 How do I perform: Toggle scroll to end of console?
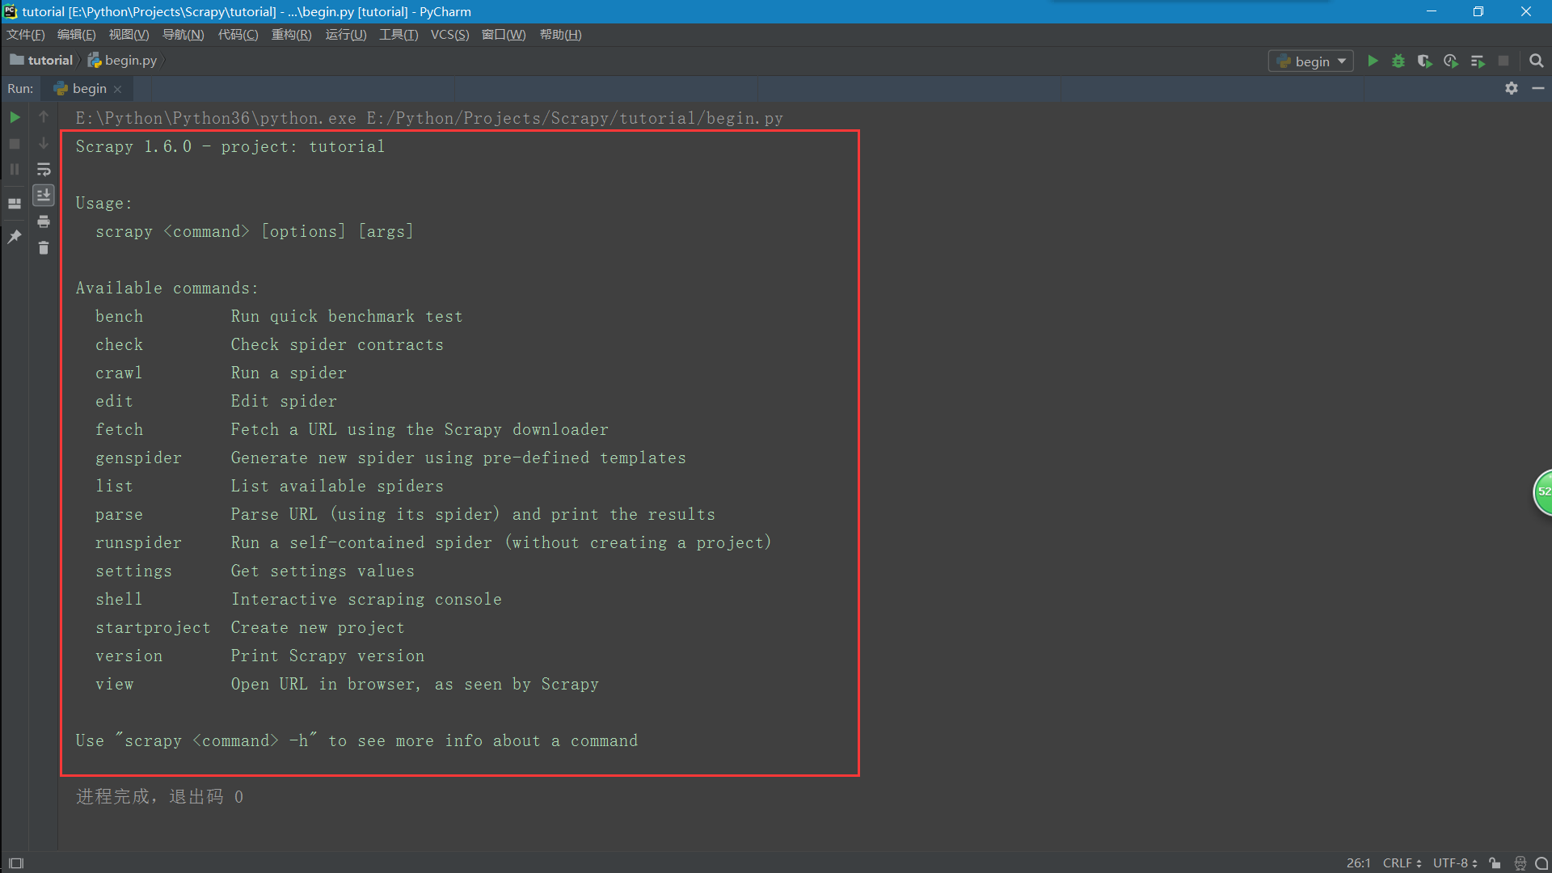pyautogui.click(x=44, y=195)
